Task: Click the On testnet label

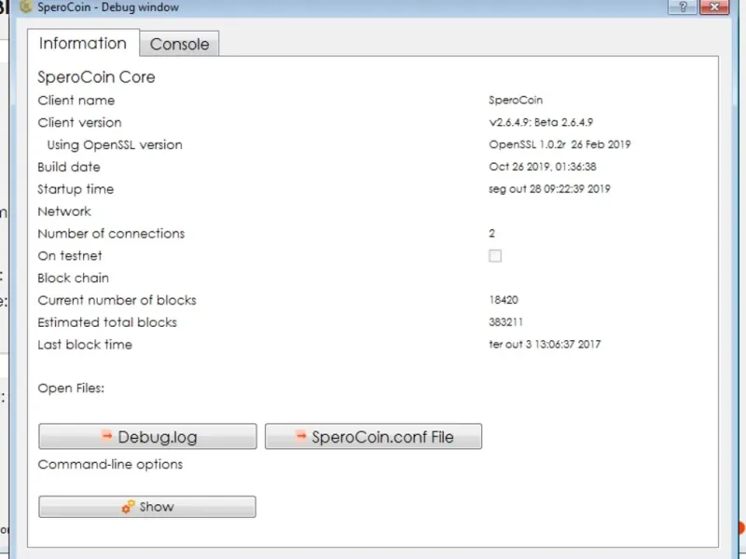Action: pyautogui.click(x=70, y=255)
